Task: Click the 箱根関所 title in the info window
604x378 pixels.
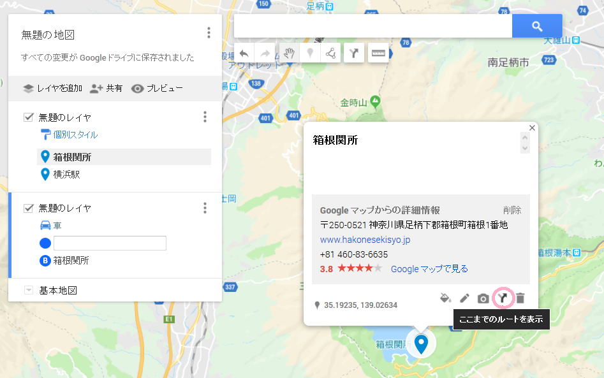Action: tap(335, 140)
